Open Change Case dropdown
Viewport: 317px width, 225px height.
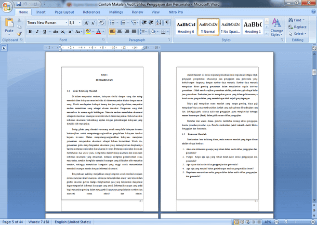(78, 32)
